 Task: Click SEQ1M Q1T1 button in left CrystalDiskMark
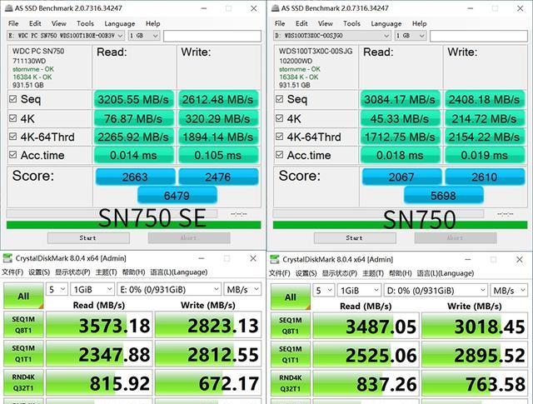(23, 354)
